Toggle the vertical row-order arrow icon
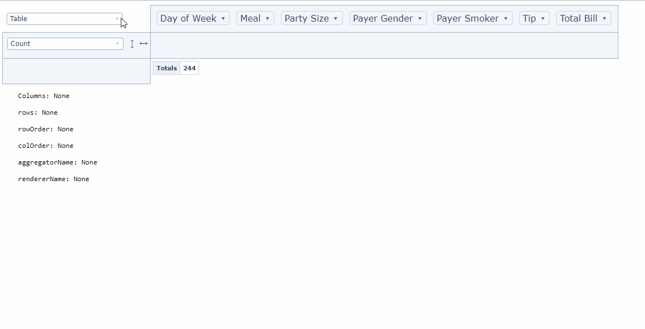 click(x=132, y=43)
